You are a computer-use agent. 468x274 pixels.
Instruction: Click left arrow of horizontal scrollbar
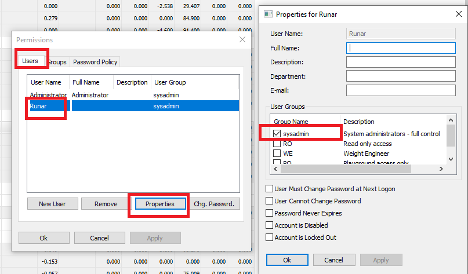(x=275, y=169)
